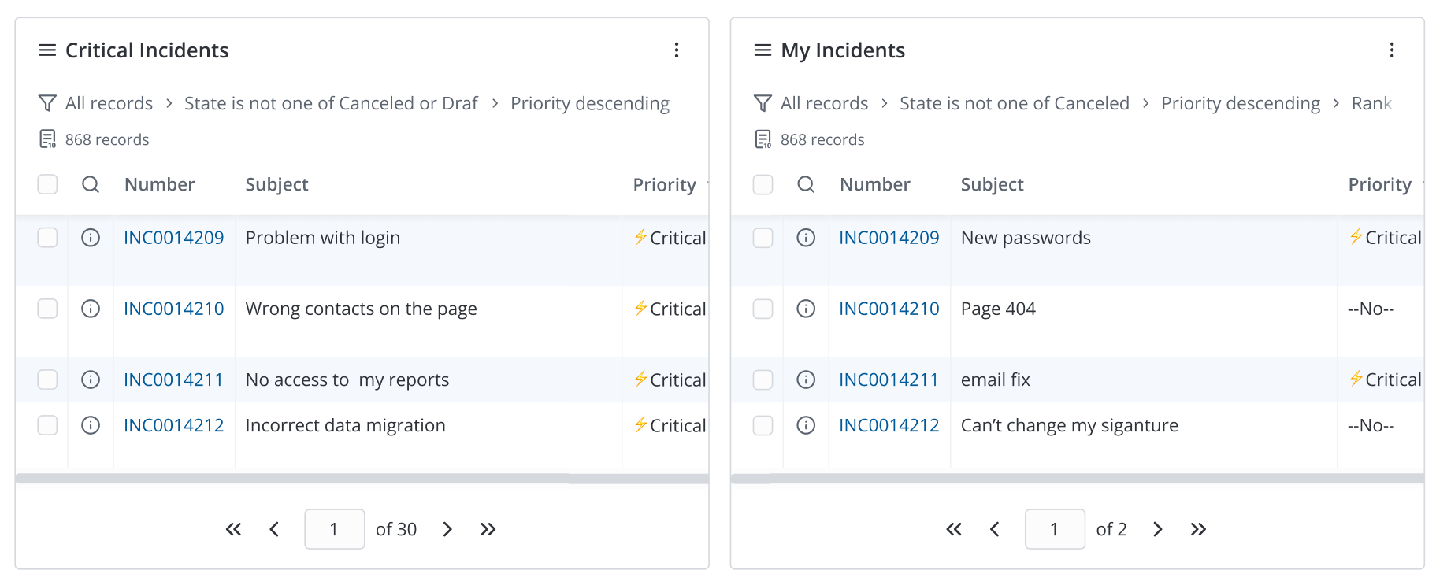
Task: Check the box for New passwords row
Action: [x=763, y=238]
